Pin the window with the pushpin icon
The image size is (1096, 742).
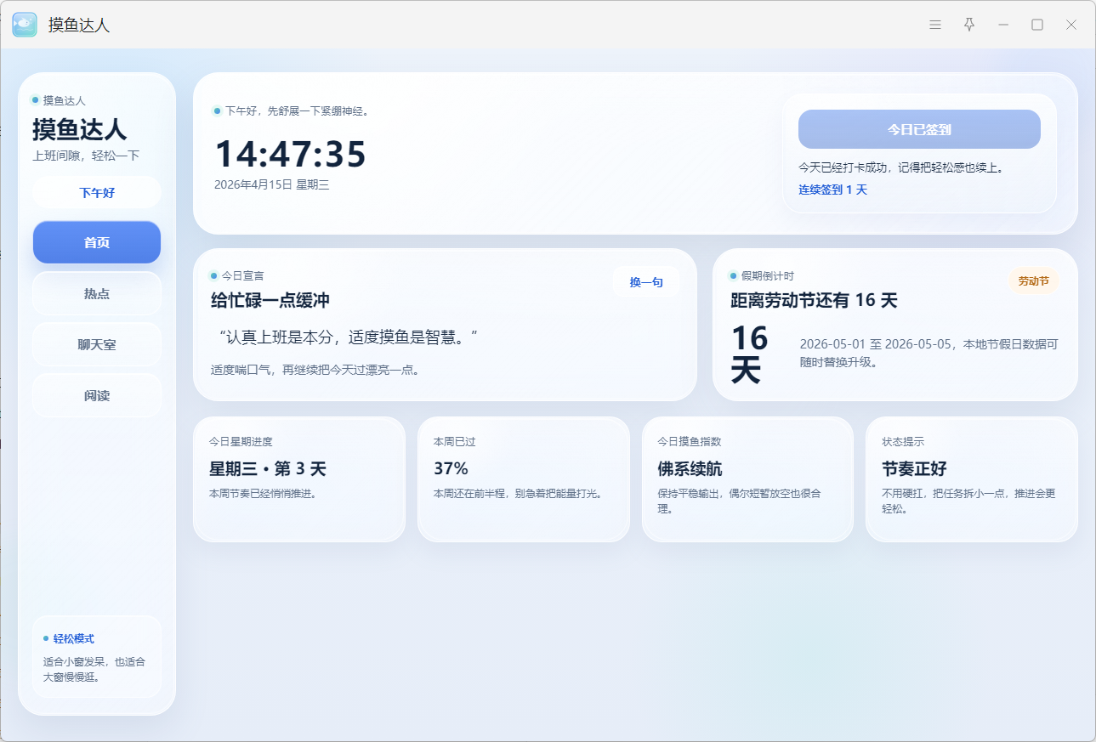[x=969, y=25]
